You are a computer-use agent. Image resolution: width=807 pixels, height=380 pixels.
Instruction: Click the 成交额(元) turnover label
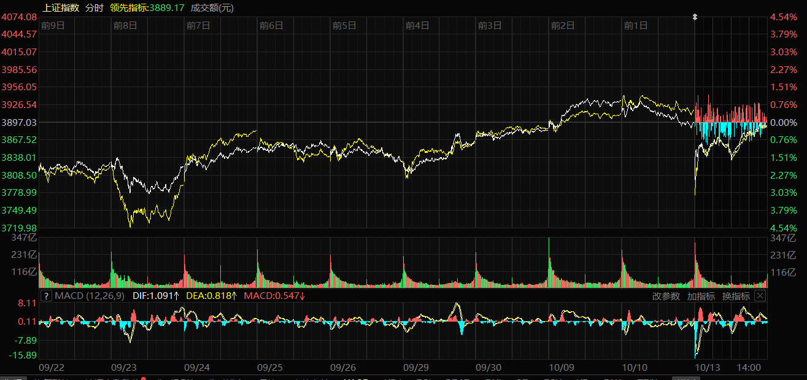tap(212, 8)
